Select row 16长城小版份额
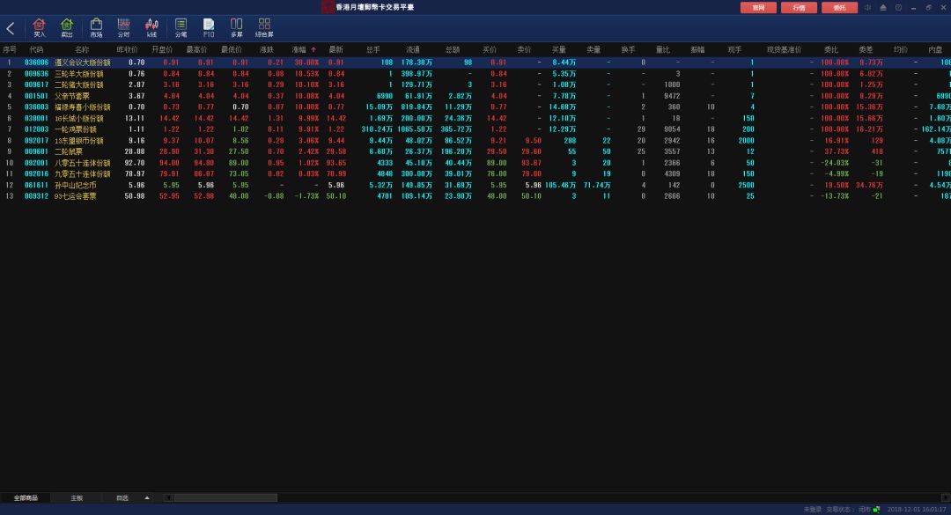 [x=475, y=118]
